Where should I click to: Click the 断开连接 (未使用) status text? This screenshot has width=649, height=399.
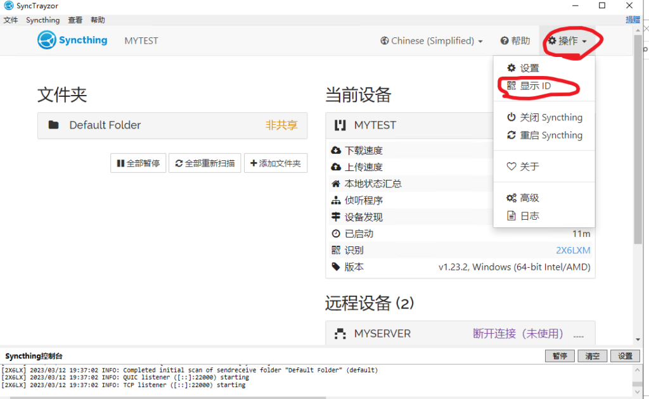pos(518,333)
